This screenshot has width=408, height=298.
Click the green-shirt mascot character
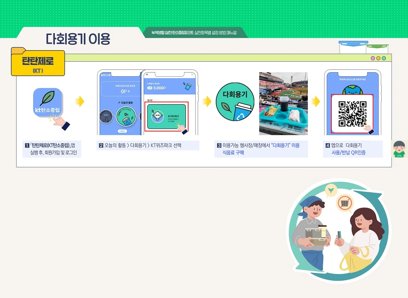399,149
